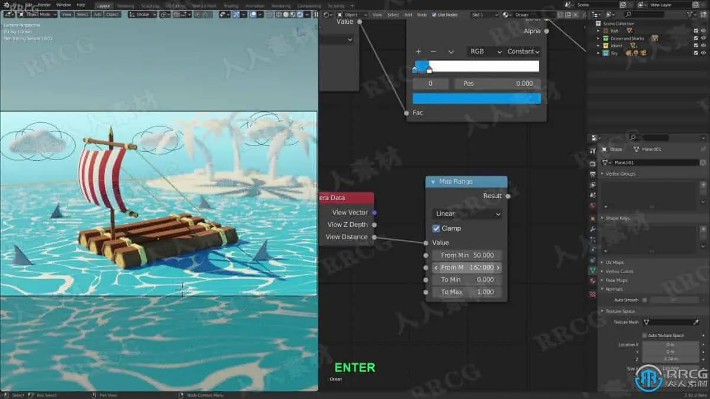The height and width of the screenshot is (399, 710).
Task: Uncheck the Clamp checkbox
Action: point(436,228)
